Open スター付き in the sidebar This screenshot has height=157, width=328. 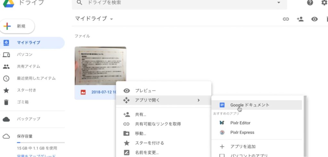click(x=26, y=90)
